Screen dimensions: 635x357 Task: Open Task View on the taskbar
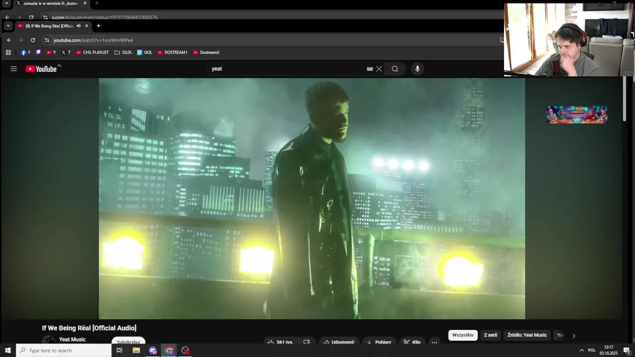[x=119, y=351]
